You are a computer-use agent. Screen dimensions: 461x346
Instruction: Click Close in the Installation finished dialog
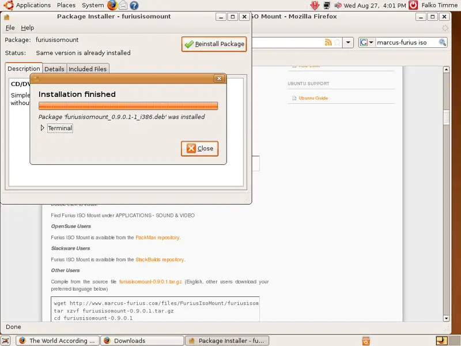click(199, 149)
